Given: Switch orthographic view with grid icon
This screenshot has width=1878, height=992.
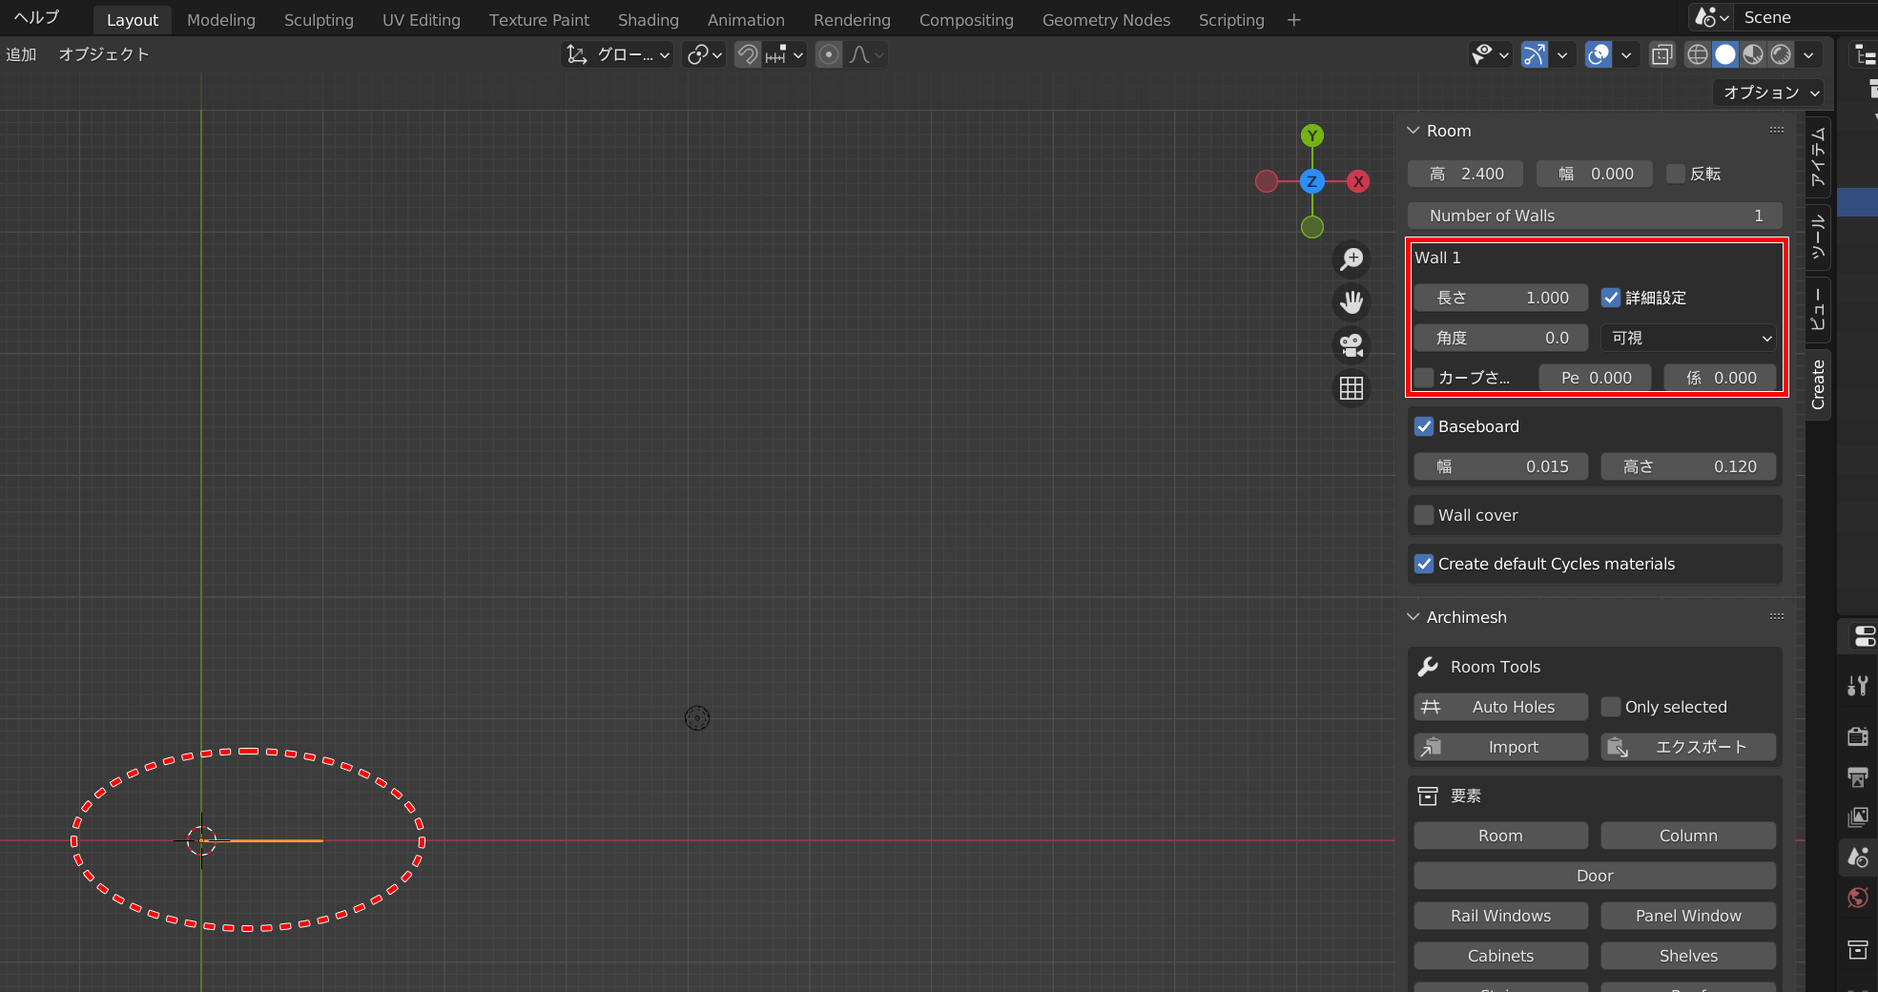Looking at the screenshot, I should coord(1352,388).
